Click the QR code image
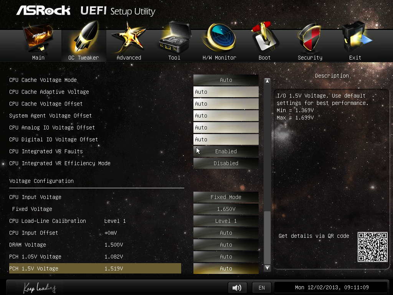This screenshot has width=393, height=295. 372,247
